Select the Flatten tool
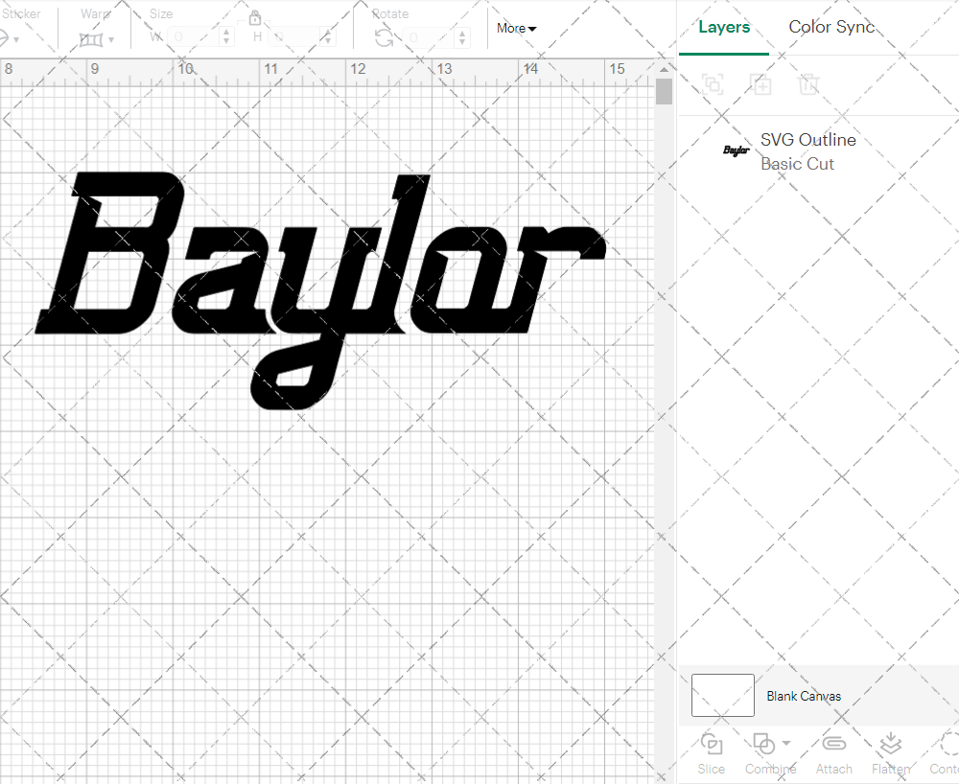The width and height of the screenshot is (959, 784). click(x=890, y=744)
